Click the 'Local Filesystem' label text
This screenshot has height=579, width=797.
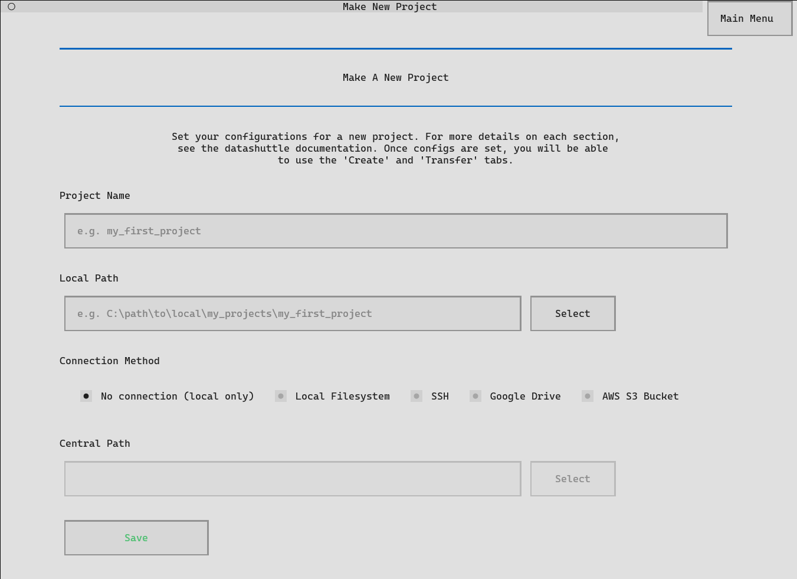[342, 396]
